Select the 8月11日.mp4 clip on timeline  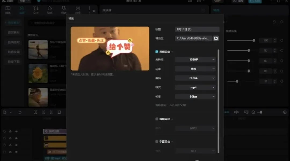(56, 158)
